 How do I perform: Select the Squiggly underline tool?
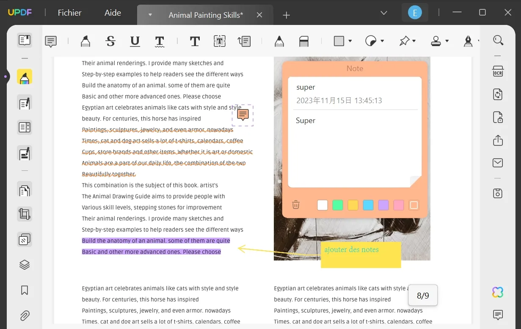(x=160, y=41)
